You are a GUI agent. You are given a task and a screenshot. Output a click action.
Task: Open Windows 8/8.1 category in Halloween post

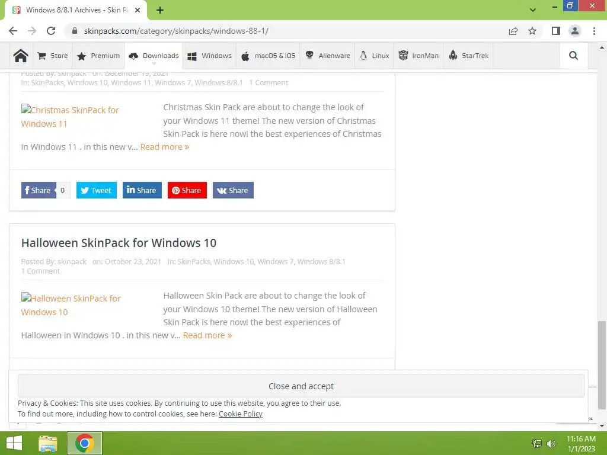pyautogui.click(x=321, y=261)
